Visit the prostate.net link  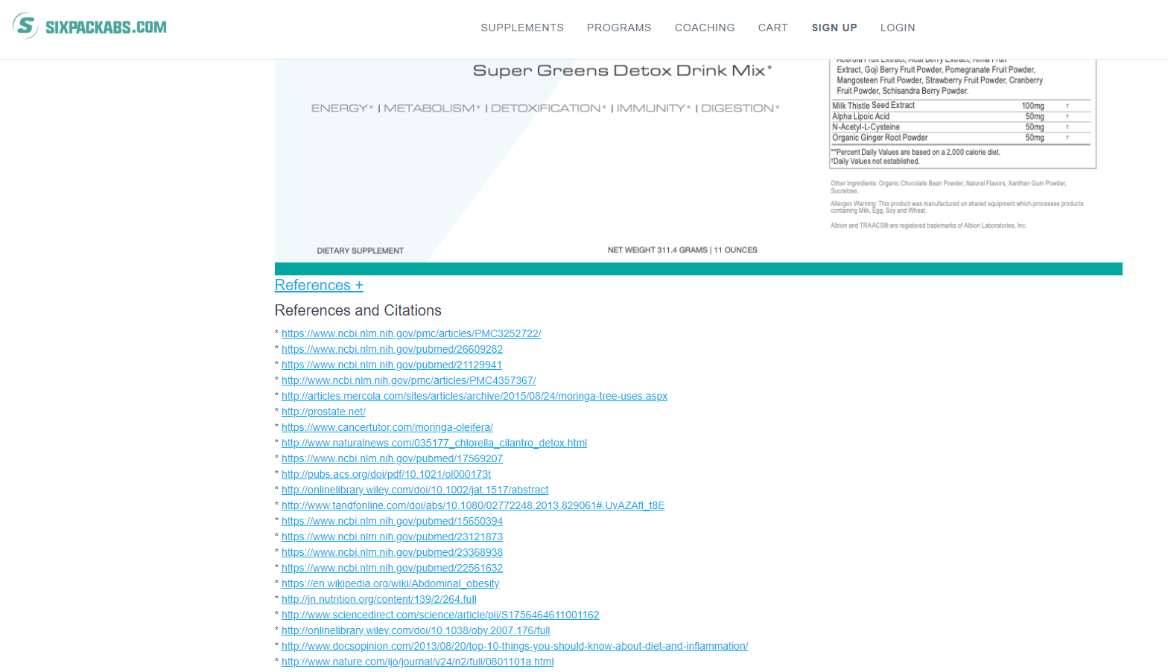click(x=323, y=412)
